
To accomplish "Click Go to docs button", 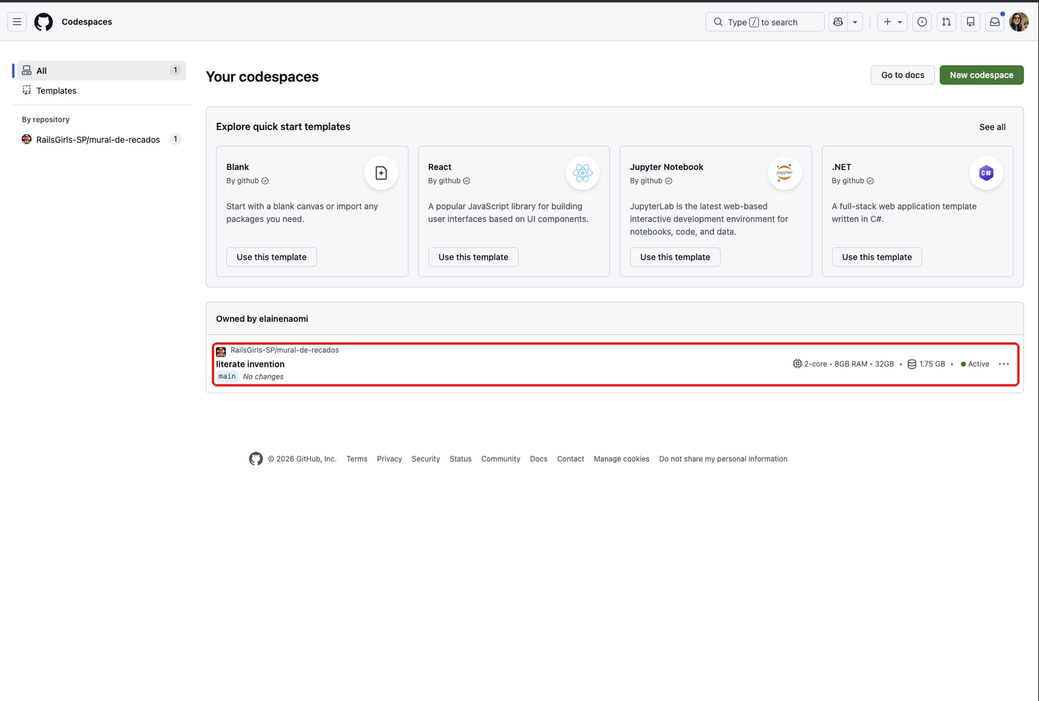I will 903,75.
